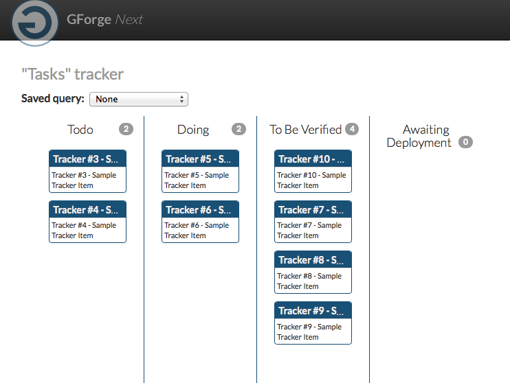Open the Tracker #3 card header
The image size is (510, 383).
click(x=87, y=159)
